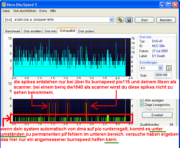Click the Nero DiscSpeed title bar icon

tap(4, 4)
